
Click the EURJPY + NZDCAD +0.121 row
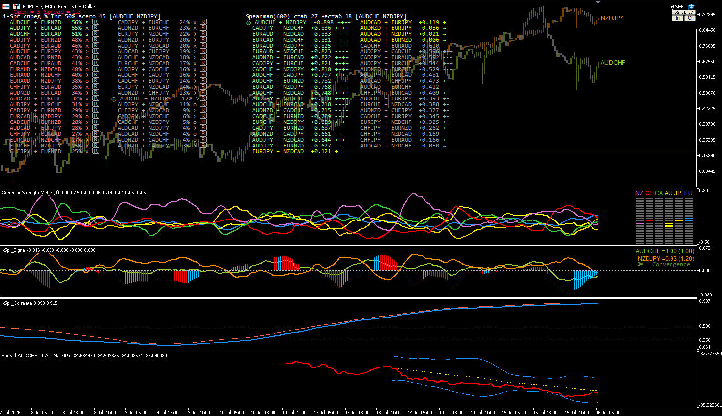pos(295,151)
